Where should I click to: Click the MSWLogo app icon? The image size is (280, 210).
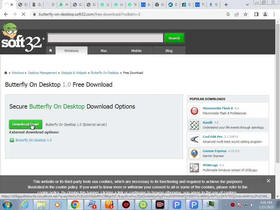(194, 168)
